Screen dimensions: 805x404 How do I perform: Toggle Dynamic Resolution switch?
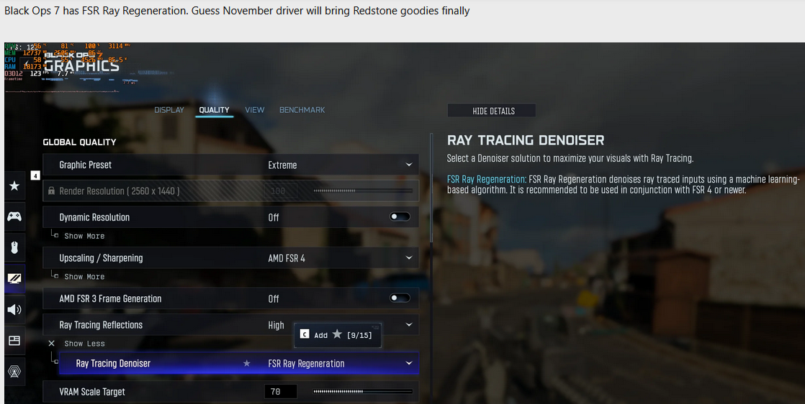(400, 217)
